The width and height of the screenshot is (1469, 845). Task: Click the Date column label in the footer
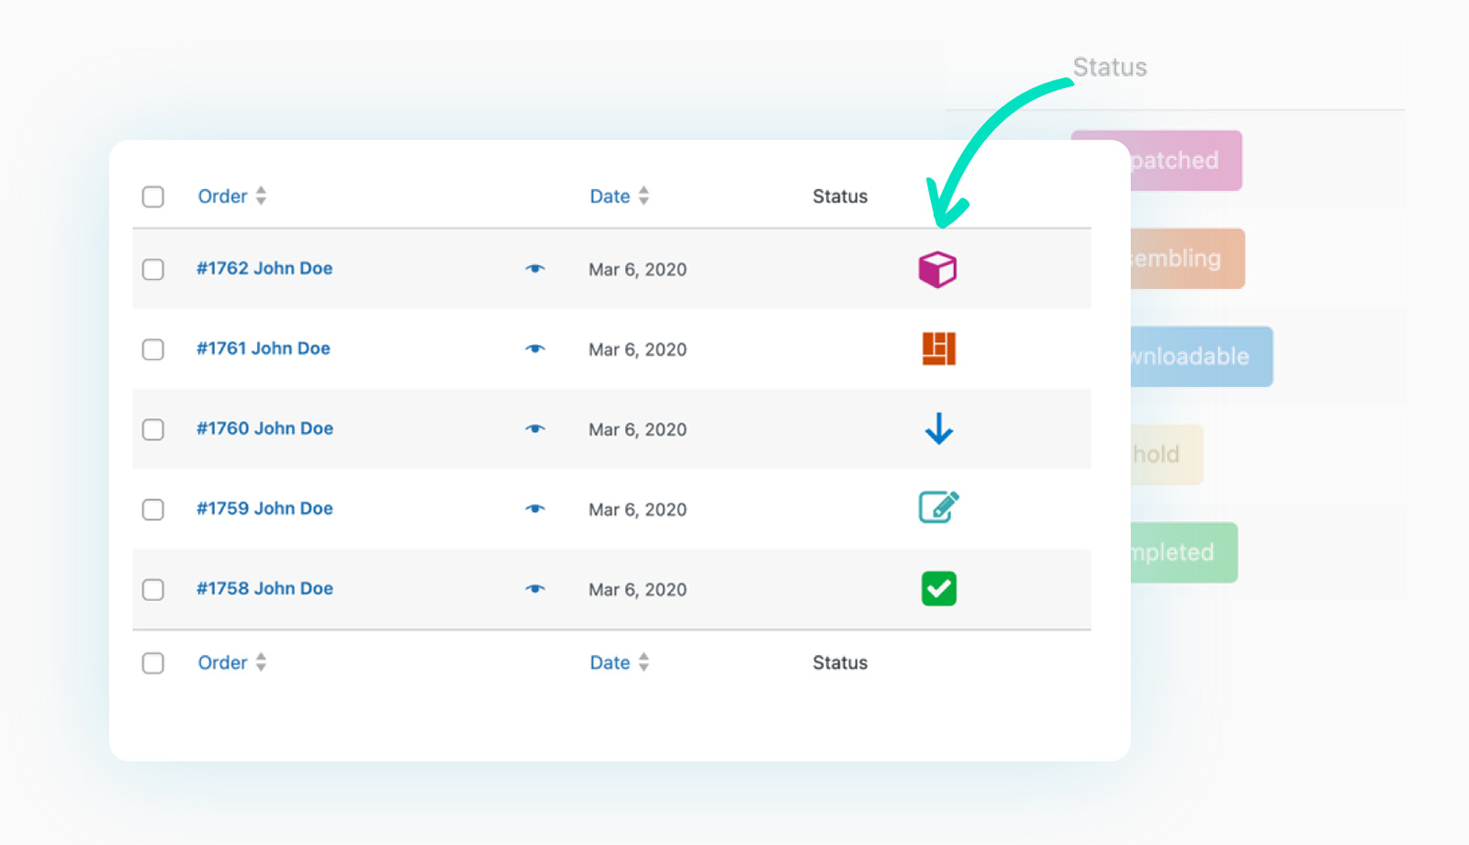click(x=610, y=662)
